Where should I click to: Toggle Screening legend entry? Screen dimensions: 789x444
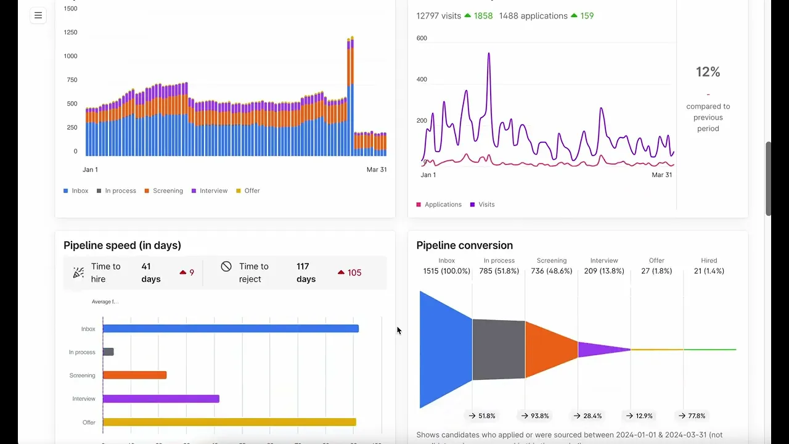tap(164, 191)
